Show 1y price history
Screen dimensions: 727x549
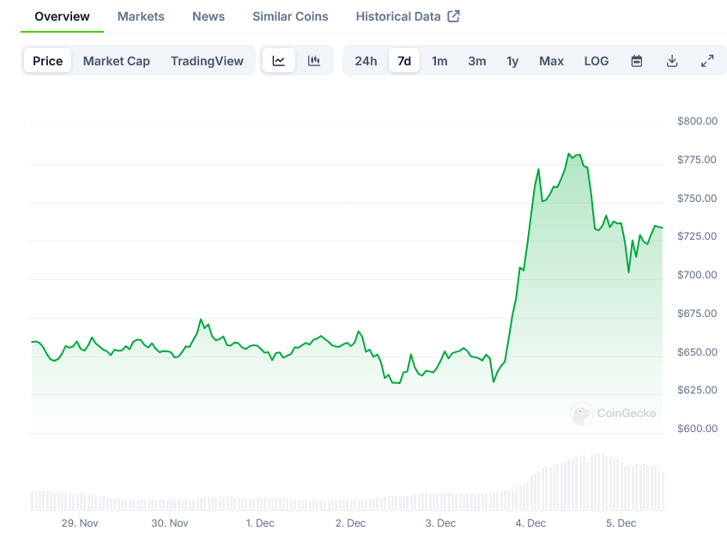[x=512, y=61]
